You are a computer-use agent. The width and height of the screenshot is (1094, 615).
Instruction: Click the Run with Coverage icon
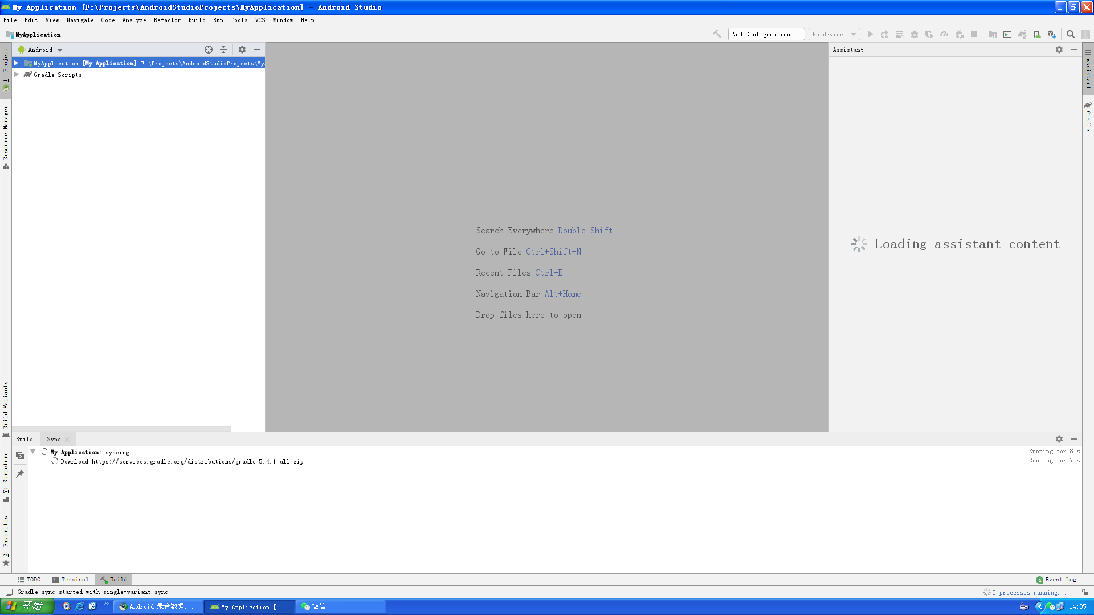[929, 34]
